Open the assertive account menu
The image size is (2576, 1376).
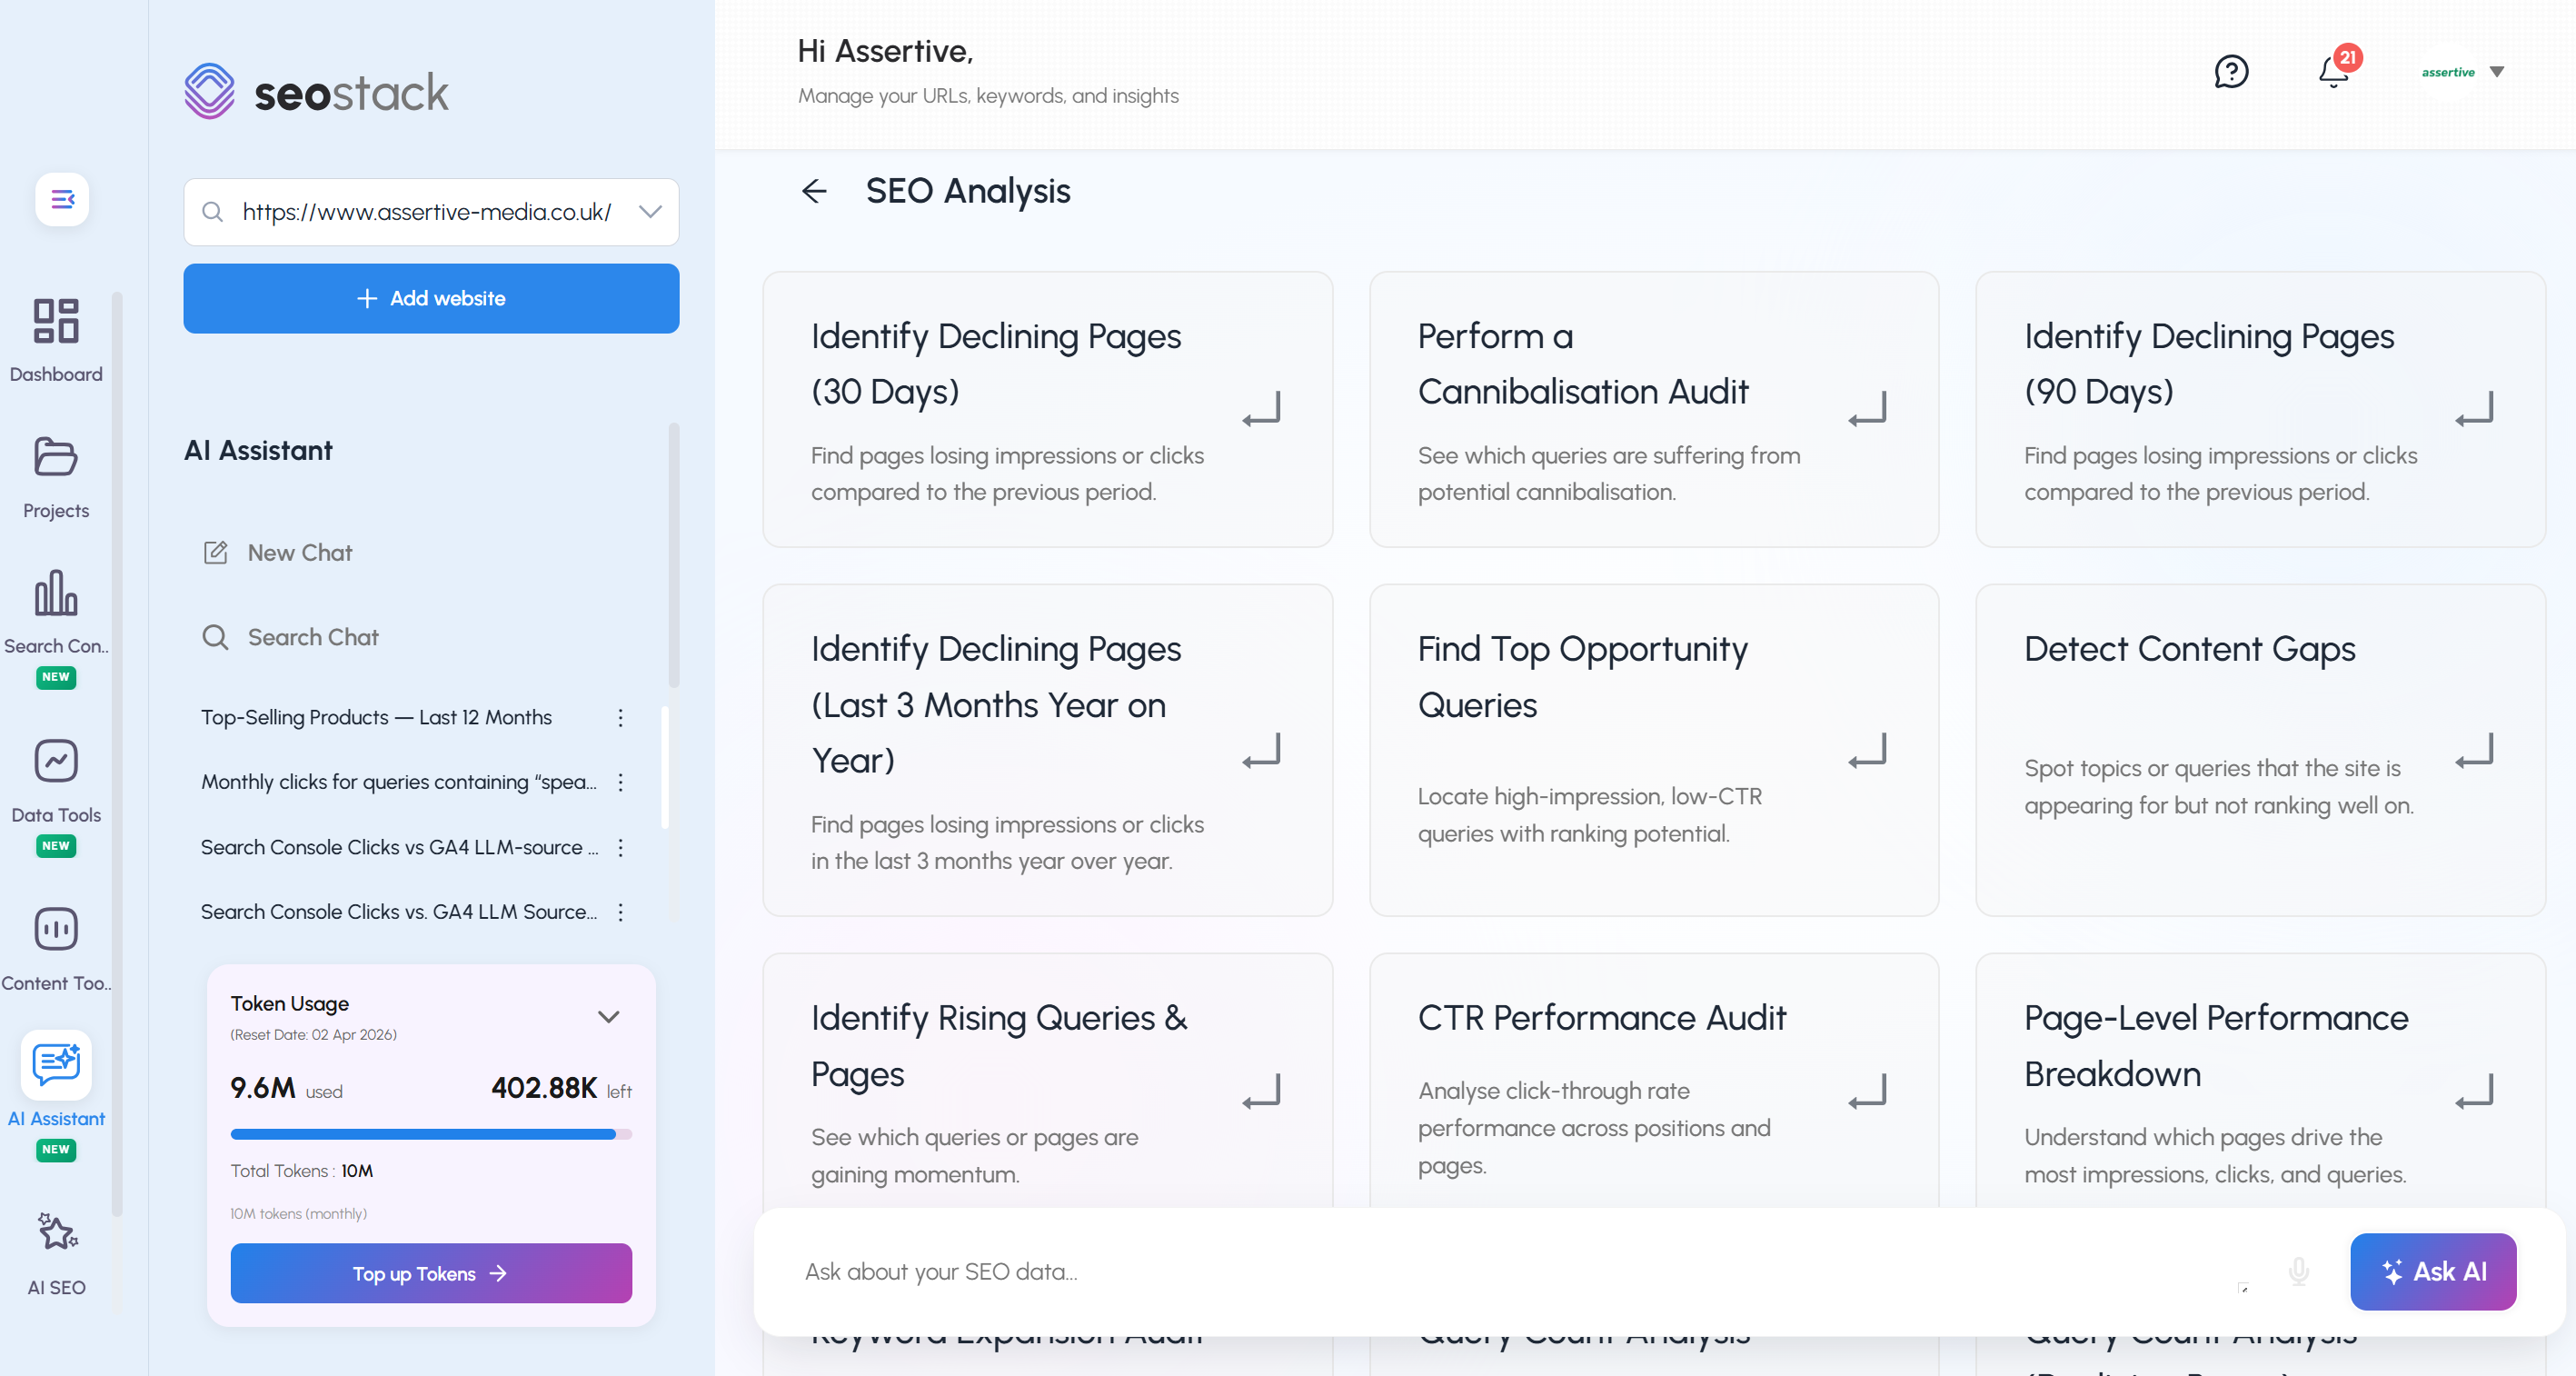coord(2461,71)
